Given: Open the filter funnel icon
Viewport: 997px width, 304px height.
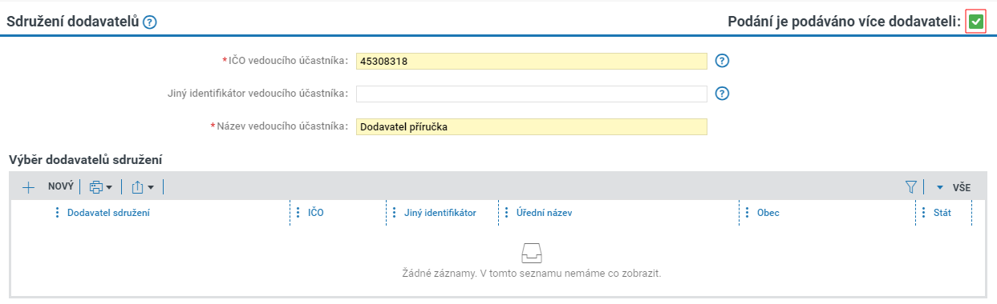Looking at the screenshot, I should click(910, 186).
